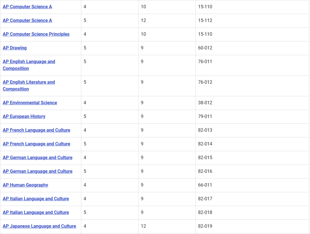The height and width of the screenshot is (234, 310).
Task: Open AP Italian Language and Culture score 4 link
Action: click(x=36, y=199)
